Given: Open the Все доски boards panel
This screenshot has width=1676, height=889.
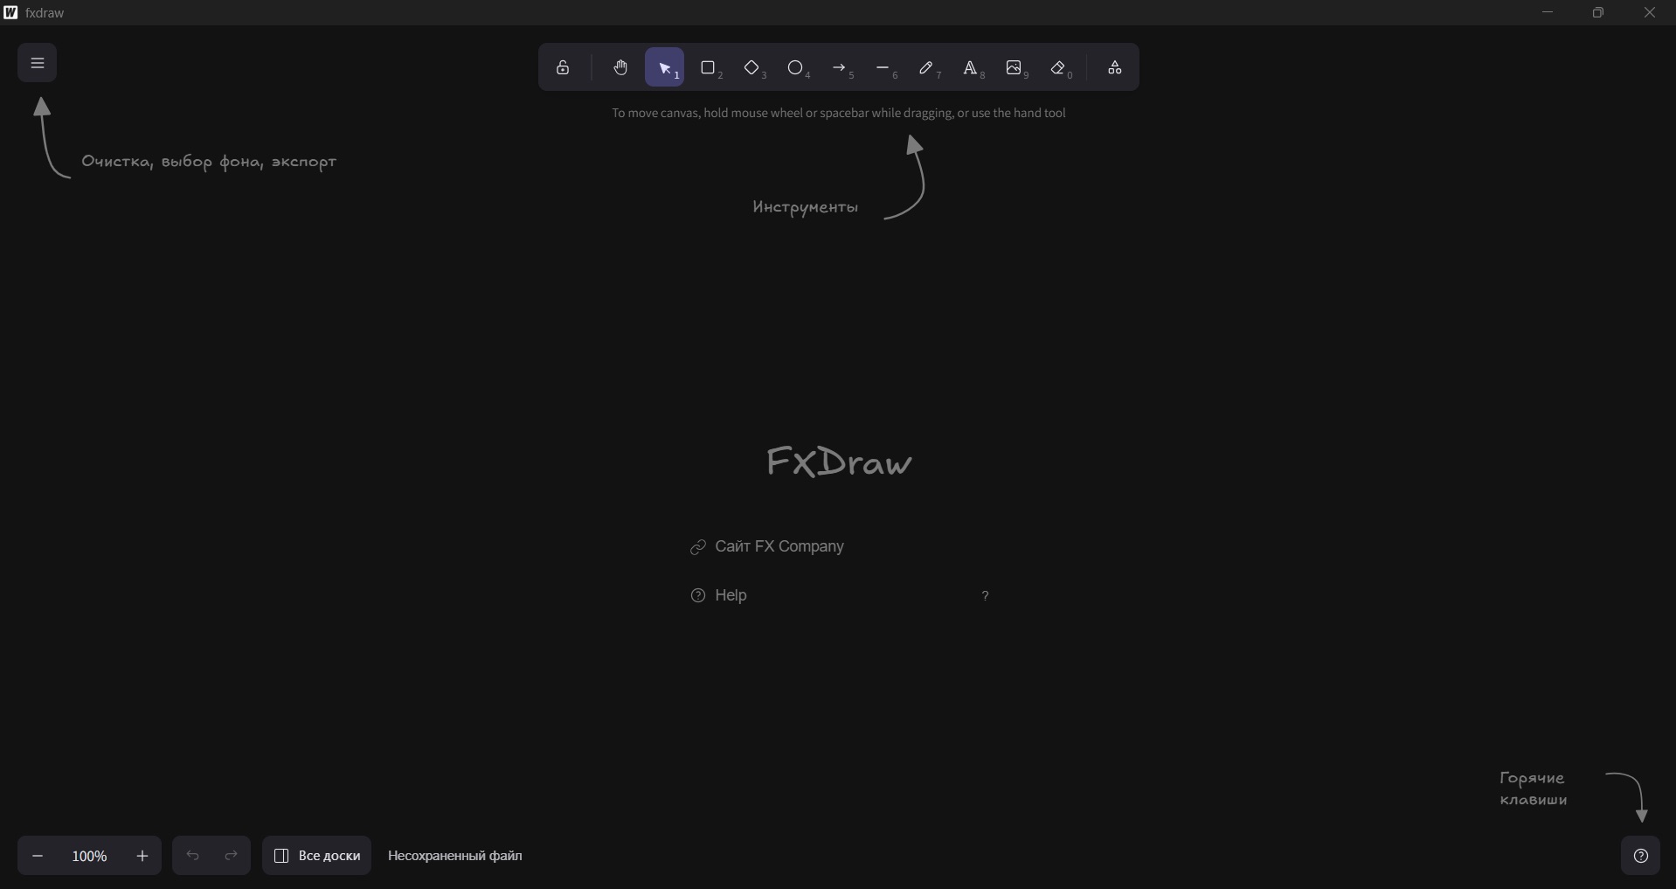Looking at the screenshot, I should tap(317, 857).
